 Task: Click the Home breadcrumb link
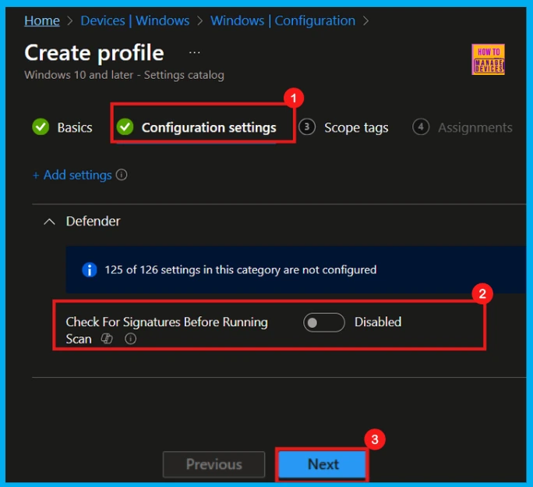tap(42, 21)
